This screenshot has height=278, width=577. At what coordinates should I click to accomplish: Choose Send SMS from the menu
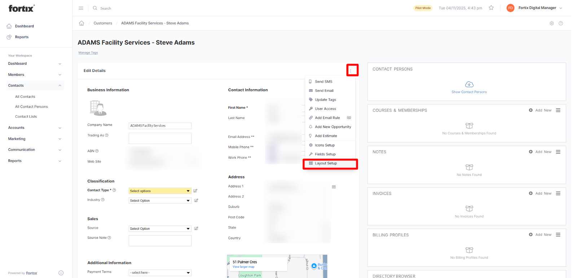tap(323, 82)
